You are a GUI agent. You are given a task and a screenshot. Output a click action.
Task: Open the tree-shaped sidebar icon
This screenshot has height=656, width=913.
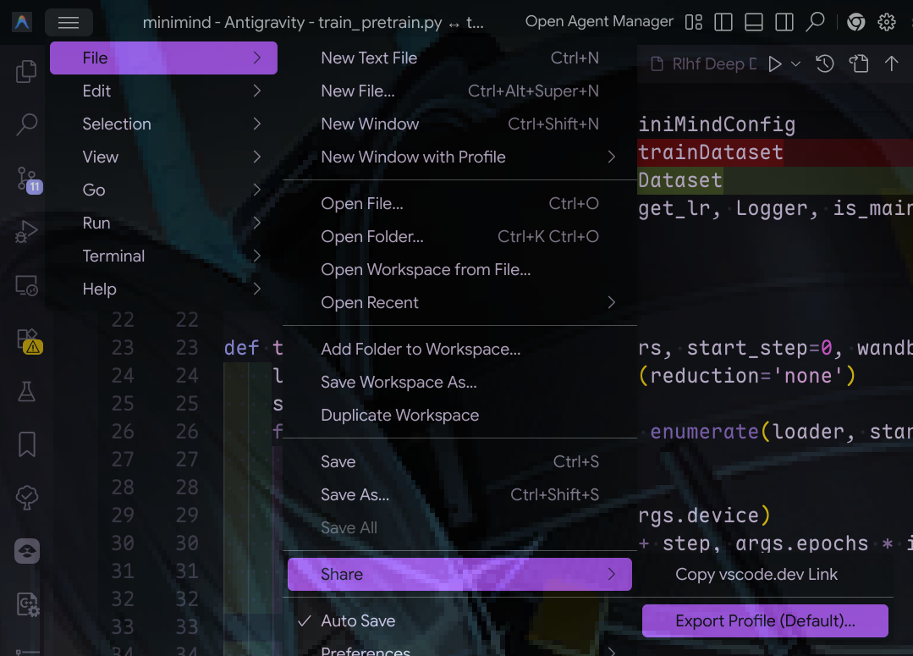pyautogui.click(x=27, y=498)
